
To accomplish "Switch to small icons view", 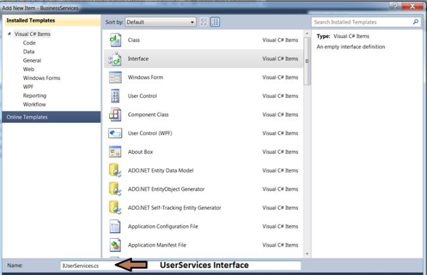I will 204,22.
